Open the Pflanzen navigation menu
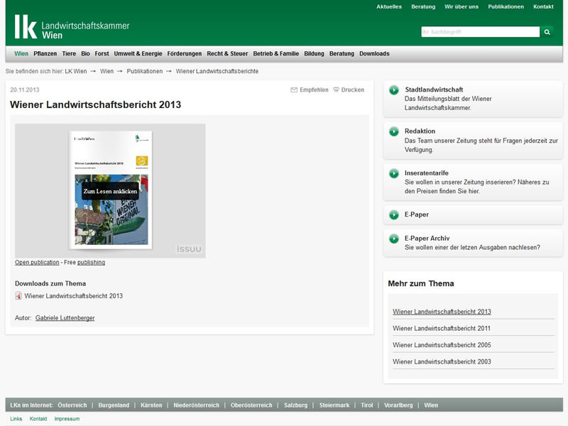The image size is (568, 426). [45, 54]
